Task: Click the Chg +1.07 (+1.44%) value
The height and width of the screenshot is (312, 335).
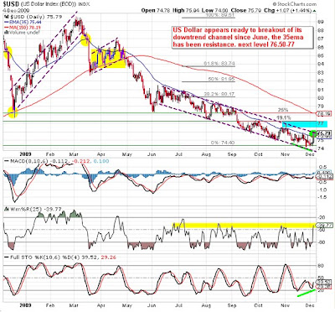Action: pos(287,10)
